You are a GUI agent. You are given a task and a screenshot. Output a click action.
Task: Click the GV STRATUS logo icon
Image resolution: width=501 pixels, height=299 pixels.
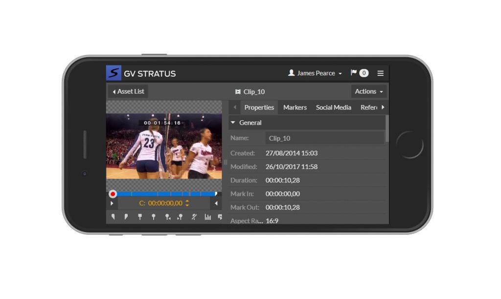click(x=114, y=73)
